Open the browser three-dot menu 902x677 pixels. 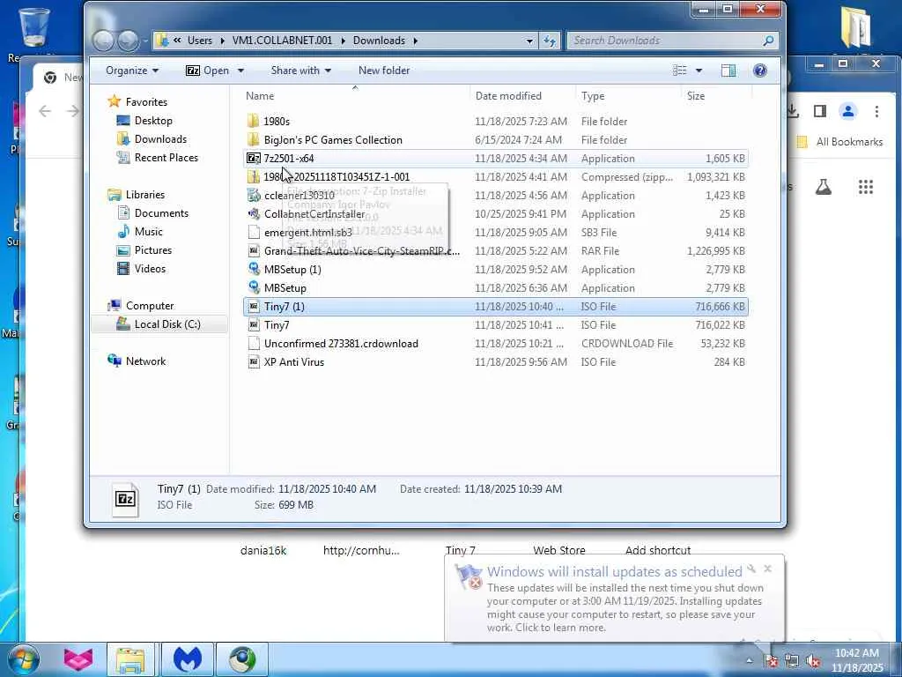click(x=876, y=111)
